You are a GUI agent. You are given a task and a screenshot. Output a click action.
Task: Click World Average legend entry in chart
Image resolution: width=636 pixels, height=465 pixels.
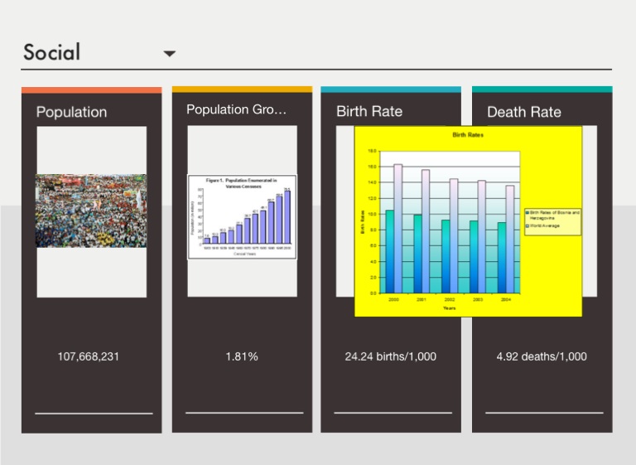(547, 225)
